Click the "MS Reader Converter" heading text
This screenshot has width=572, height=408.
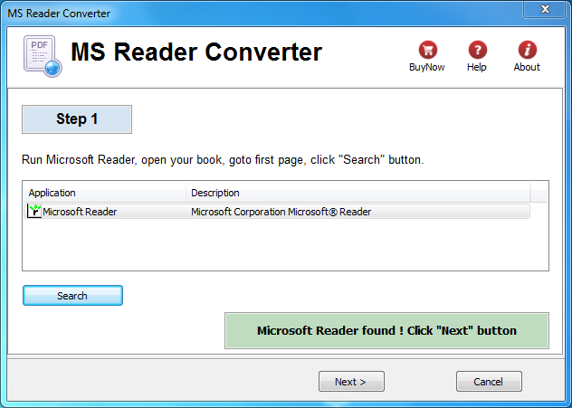click(x=196, y=52)
